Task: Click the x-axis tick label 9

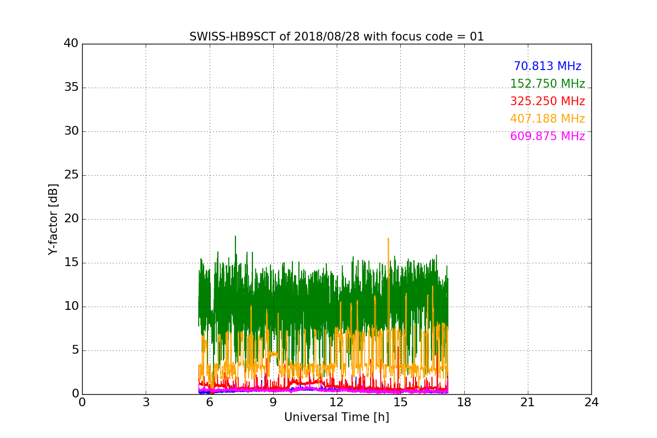Action: 273,402
